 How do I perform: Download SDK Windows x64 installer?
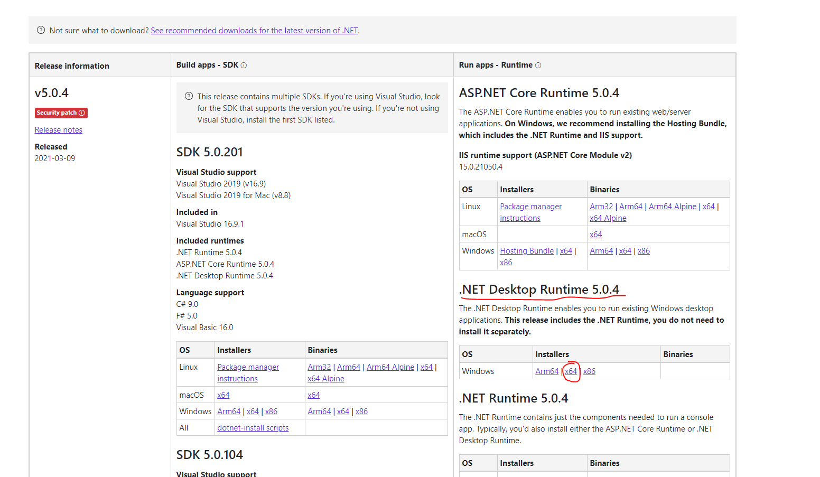(x=253, y=411)
